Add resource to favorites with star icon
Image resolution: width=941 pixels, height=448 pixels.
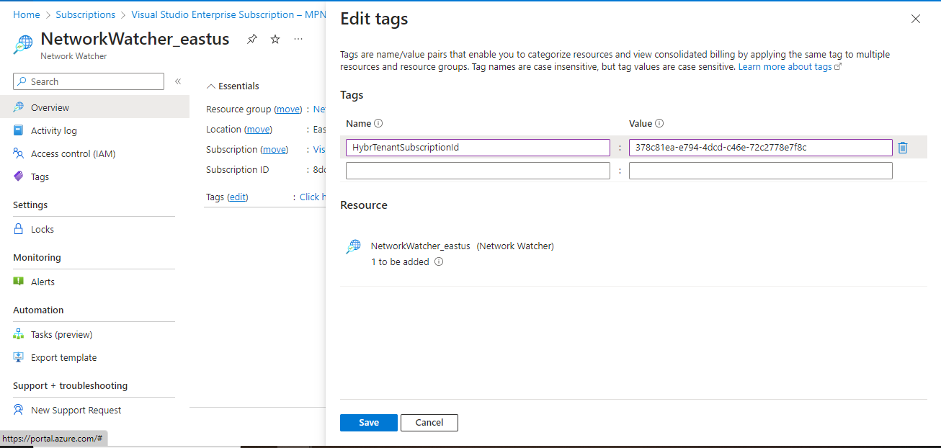275,39
